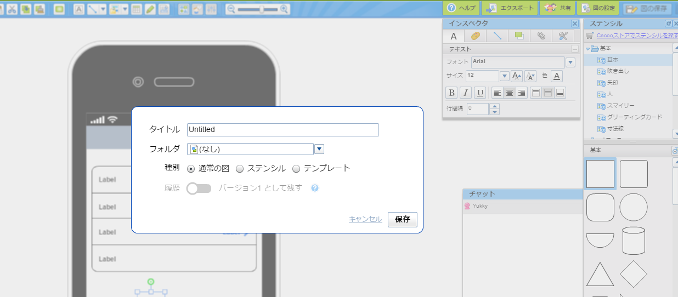Viewport: 678px width, 297px height.
Task: Set vertical text alignment to top
Action: (536, 93)
